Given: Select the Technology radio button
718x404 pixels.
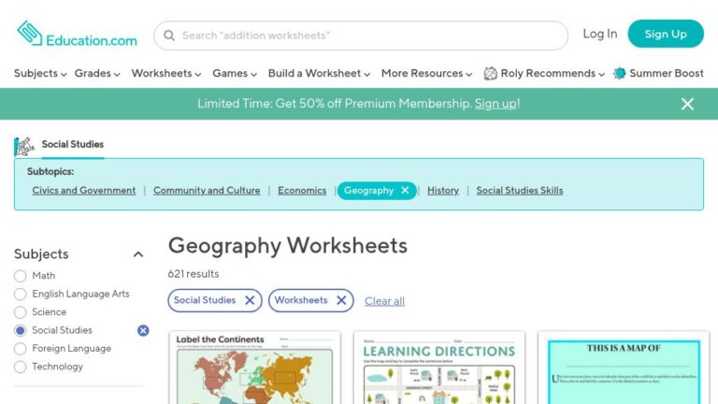Looking at the screenshot, I should (x=21, y=367).
